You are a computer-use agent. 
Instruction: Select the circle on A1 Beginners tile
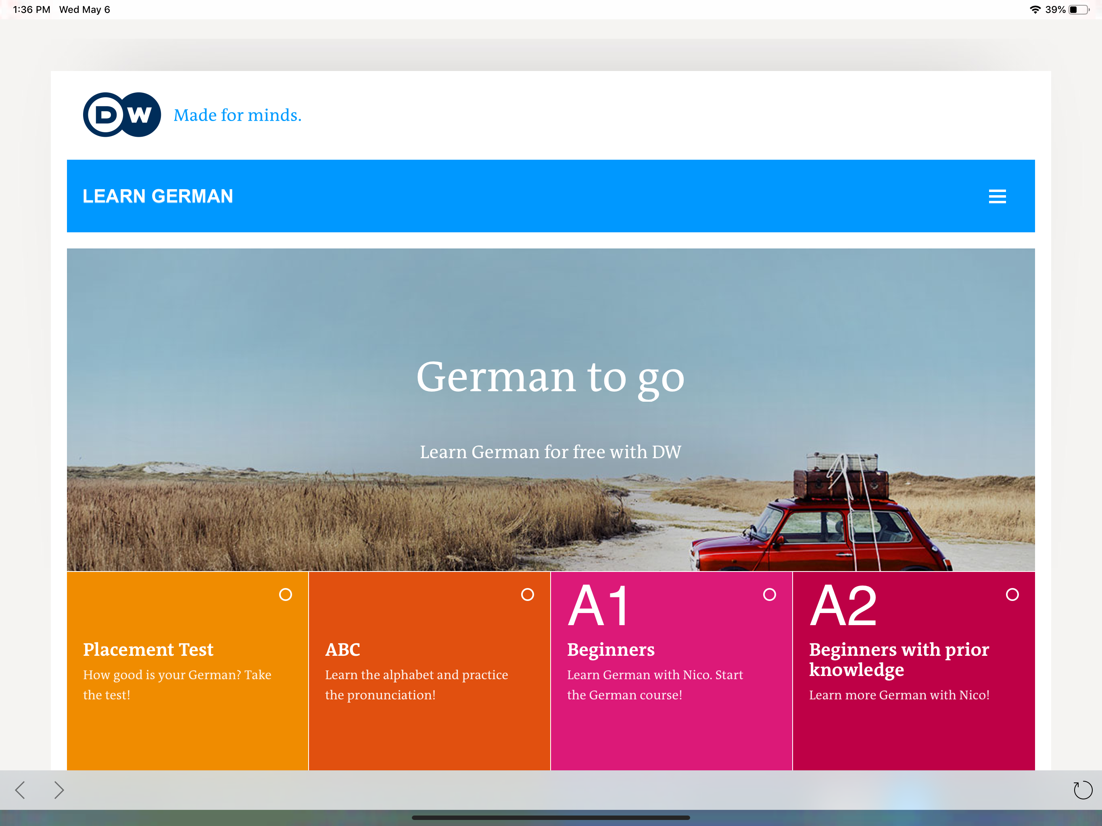[769, 594]
